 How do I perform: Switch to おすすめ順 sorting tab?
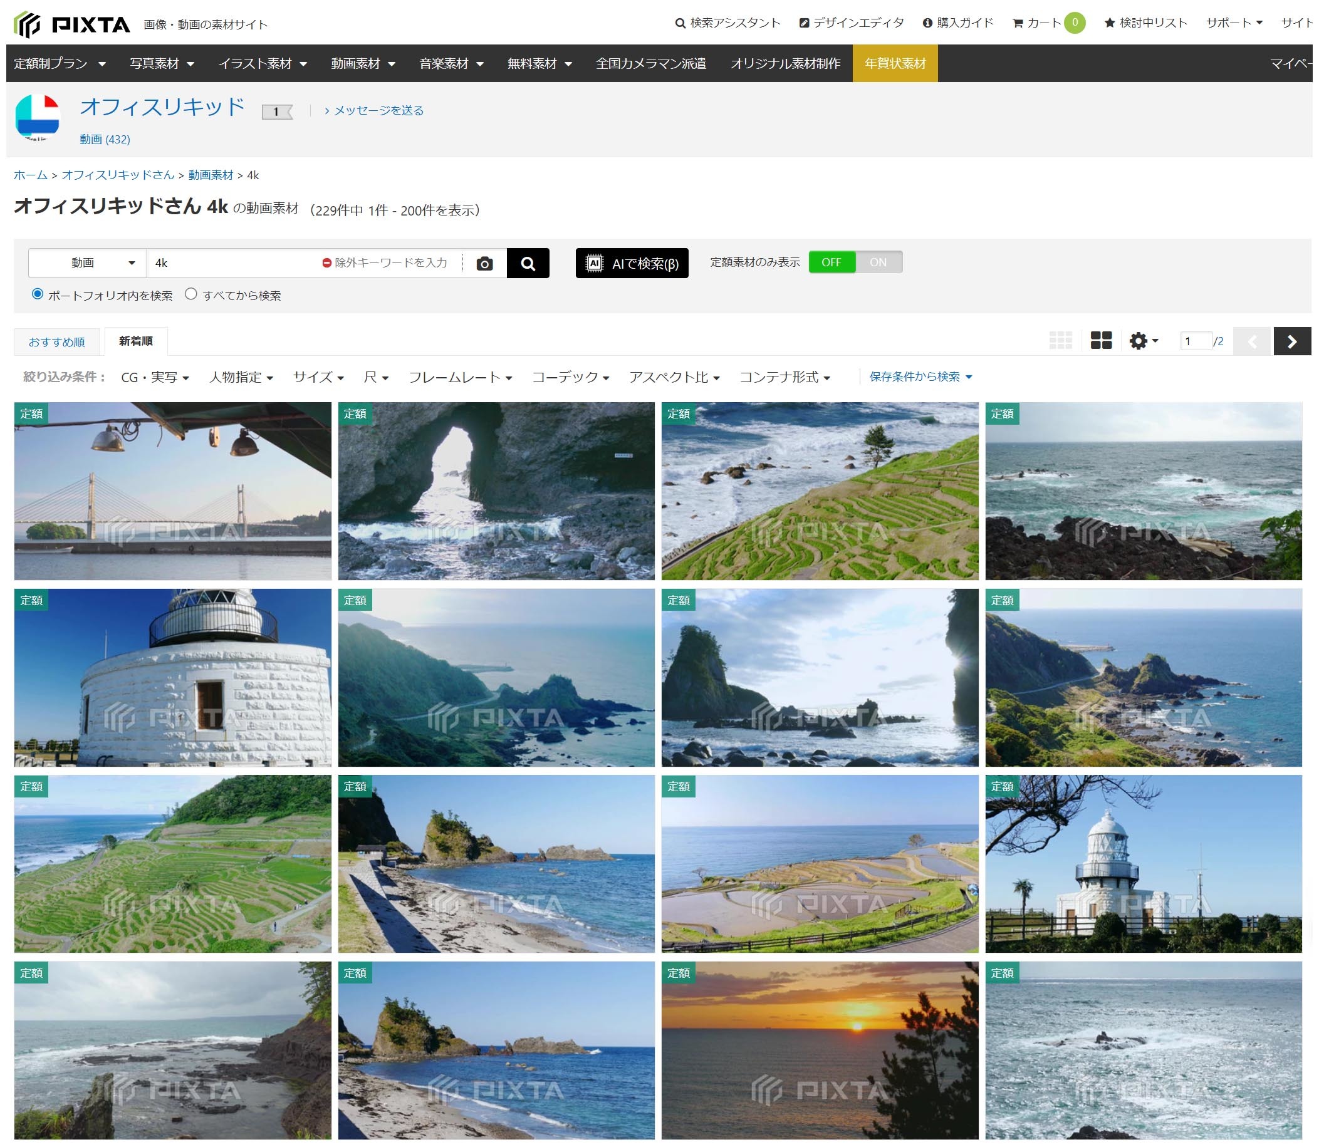57,342
